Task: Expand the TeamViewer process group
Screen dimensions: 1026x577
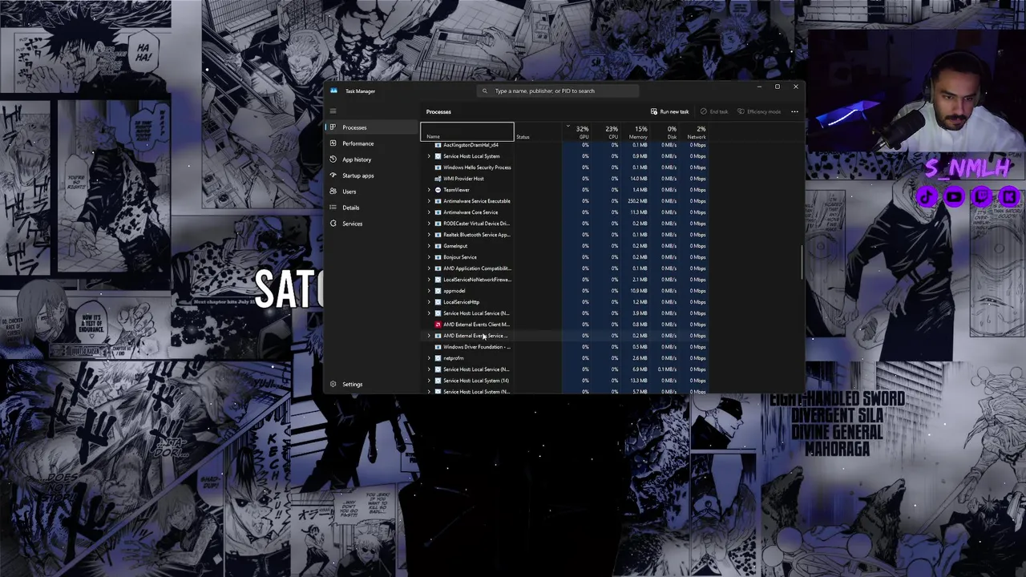Action: click(x=428, y=190)
